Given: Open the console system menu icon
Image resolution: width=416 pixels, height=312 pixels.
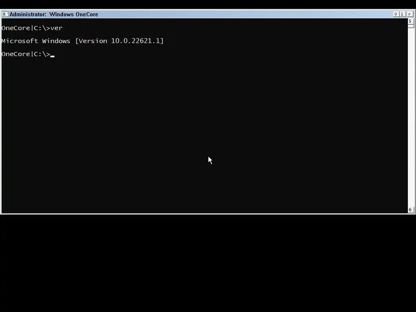Looking at the screenshot, I should 5,14.
